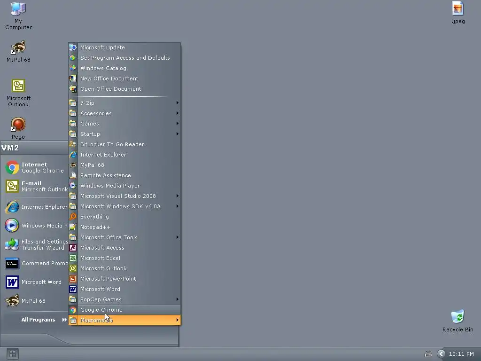Image resolution: width=481 pixels, height=361 pixels.
Task: Expand Microsoft Office Tools submenu
Action: tap(124, 237)
